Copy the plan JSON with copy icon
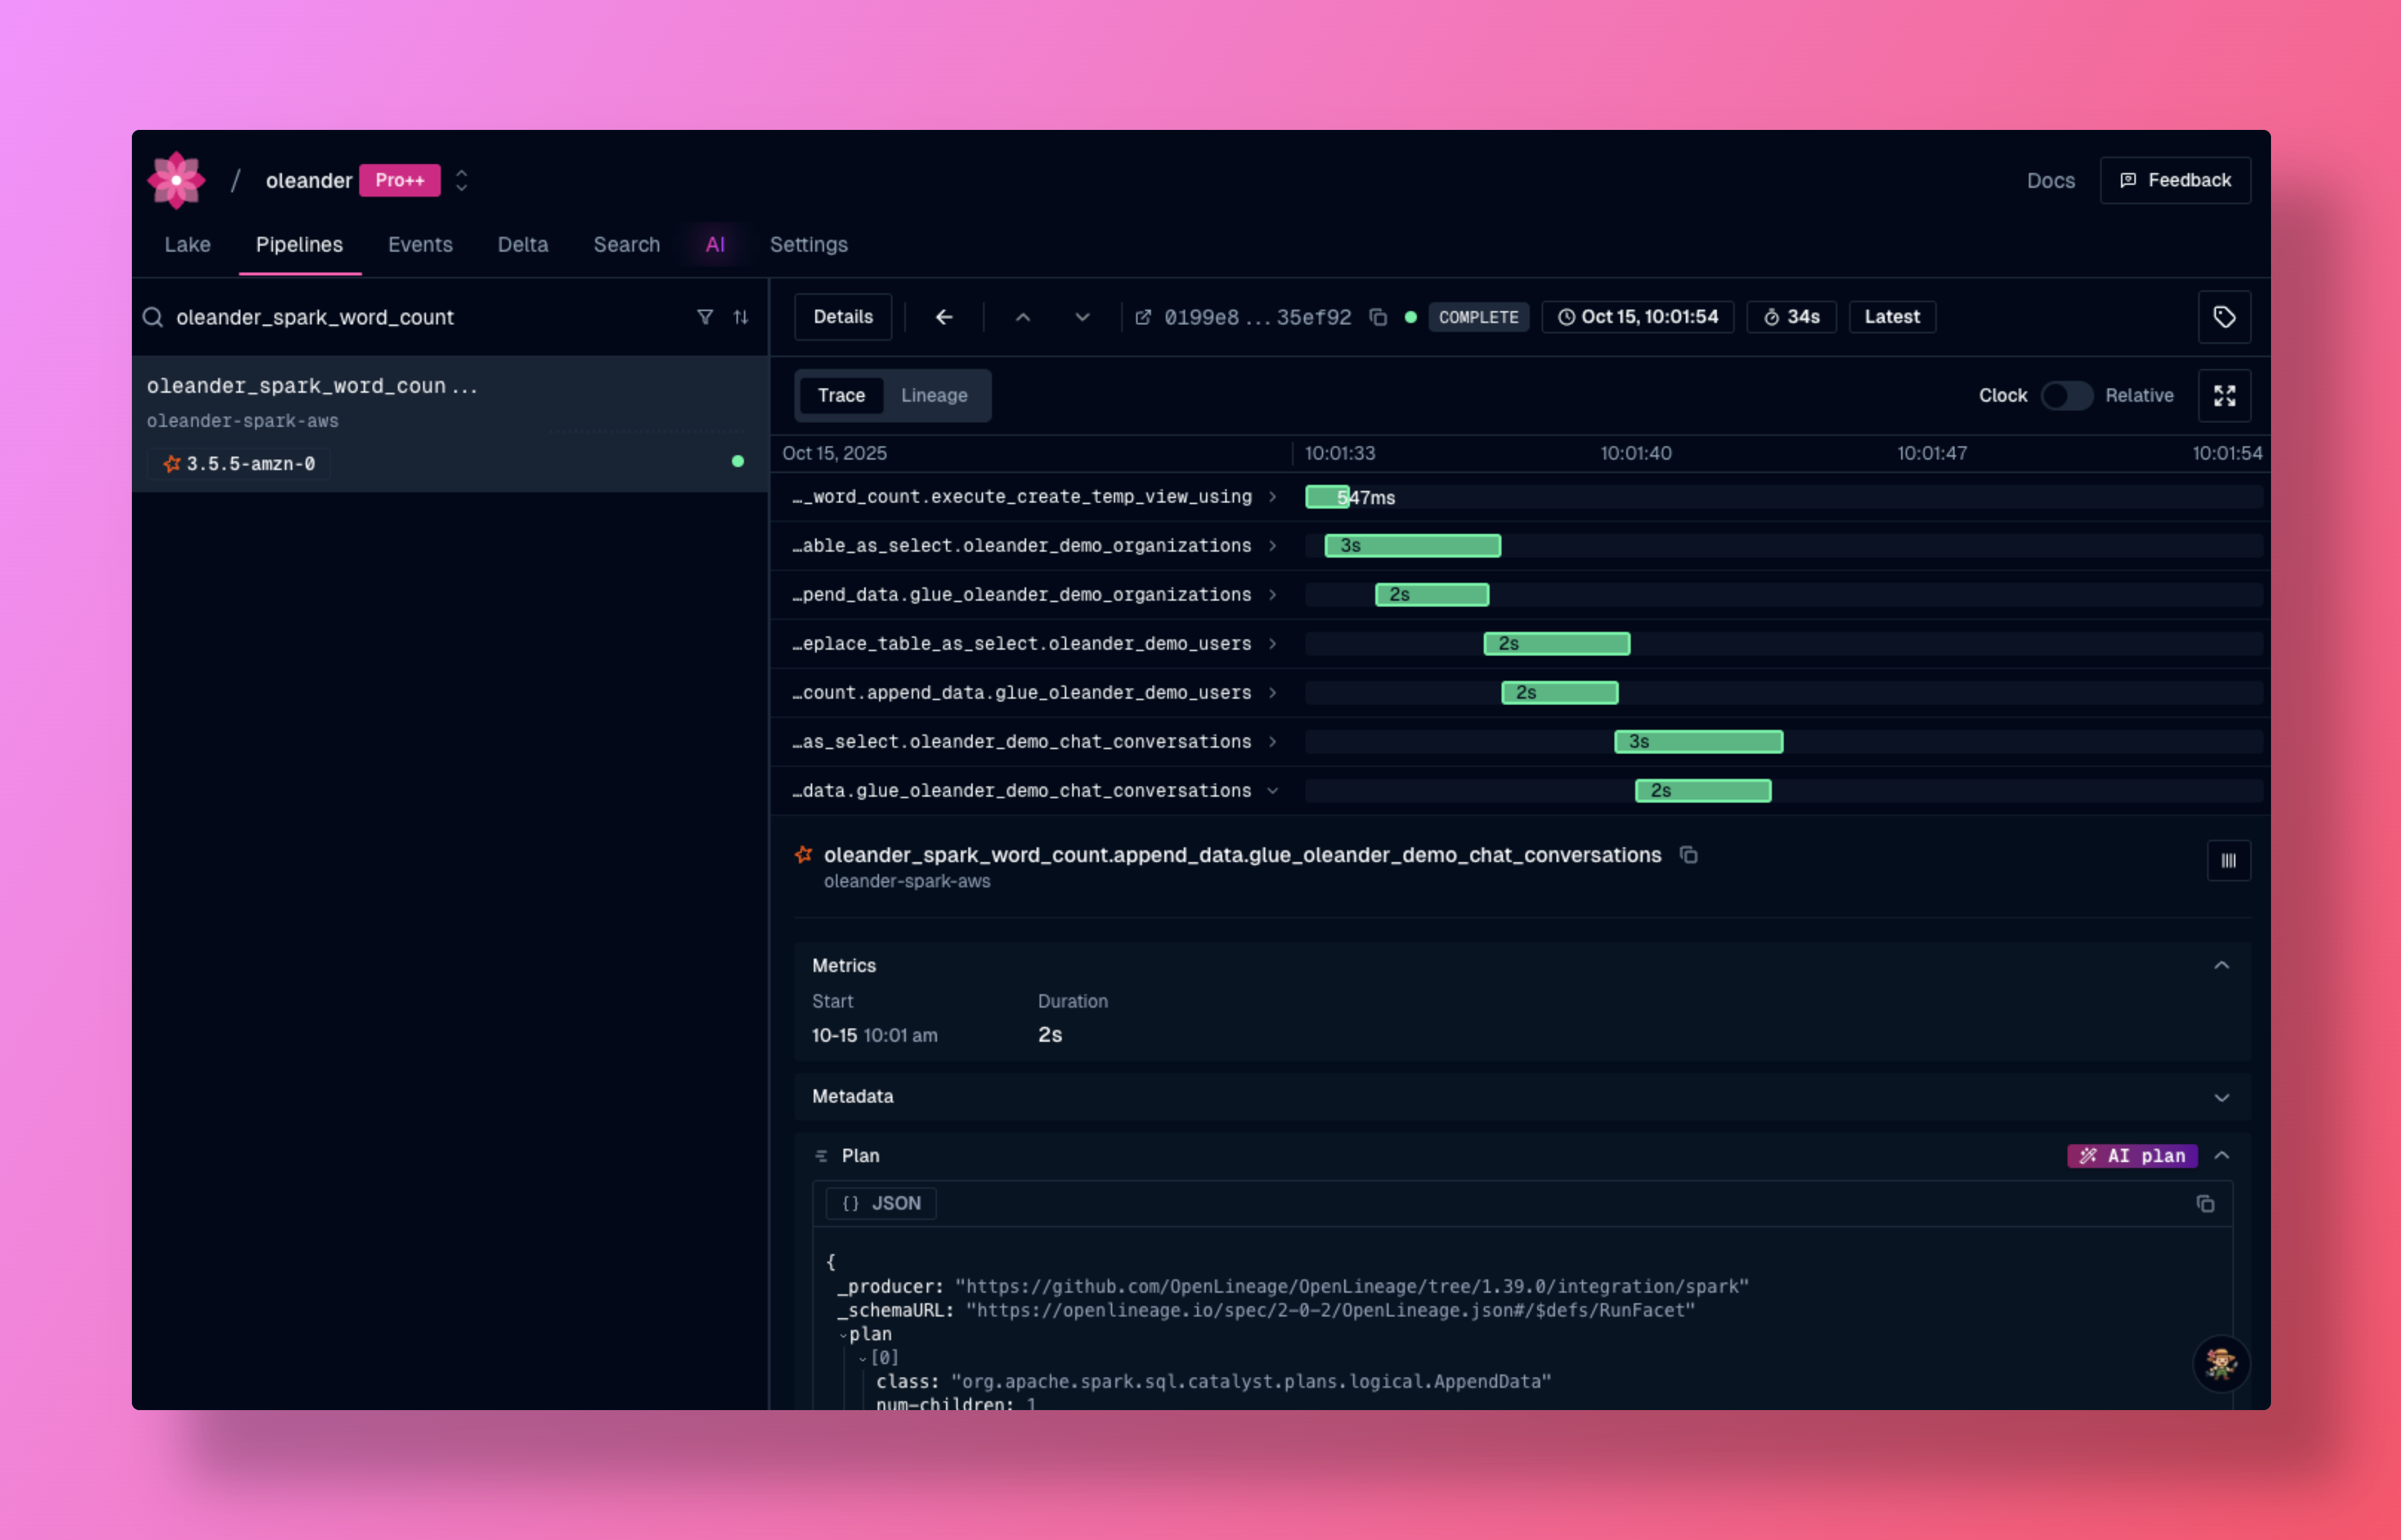Screen dimensions: 2401x1540 point(2205,1204)
